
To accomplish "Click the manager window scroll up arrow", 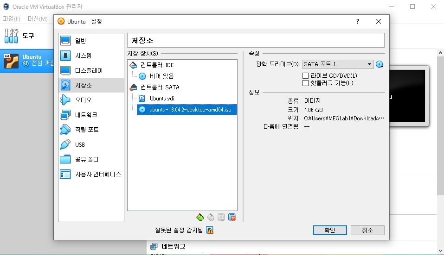I will (440, 53).
